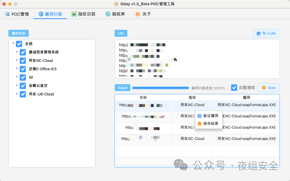290x181 pixels.
Task: Click the Result label button
Action: [x=123, y=88]
